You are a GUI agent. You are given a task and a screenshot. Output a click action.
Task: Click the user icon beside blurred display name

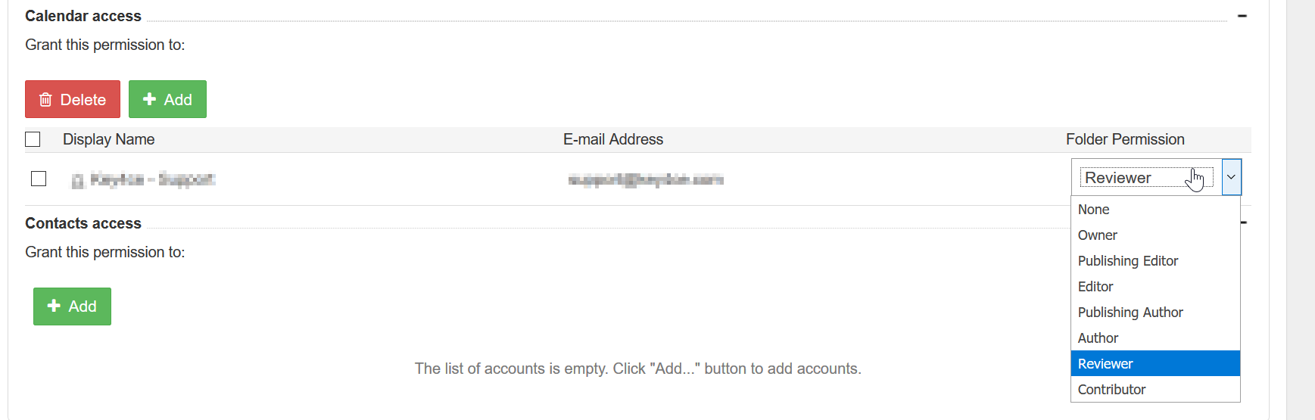(x=77, y=180)
